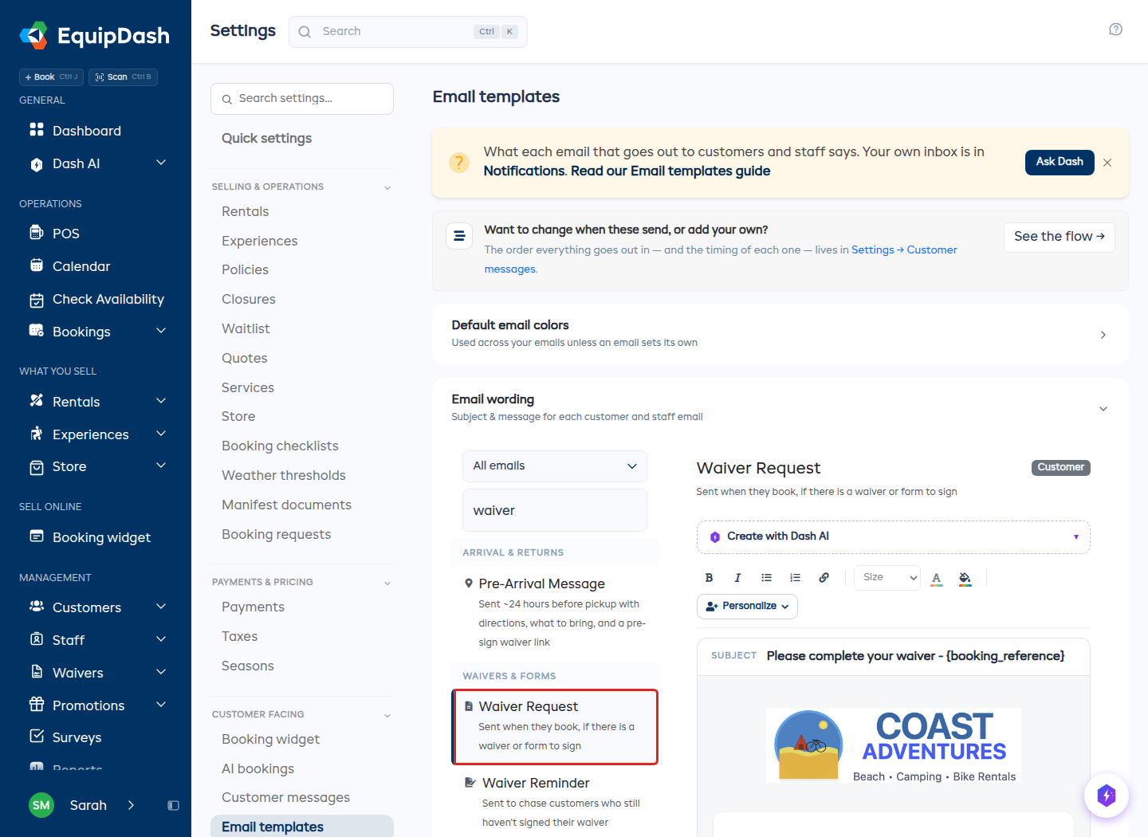Toggle bold formatting in editor toolbar

click(x=709, y=578)
